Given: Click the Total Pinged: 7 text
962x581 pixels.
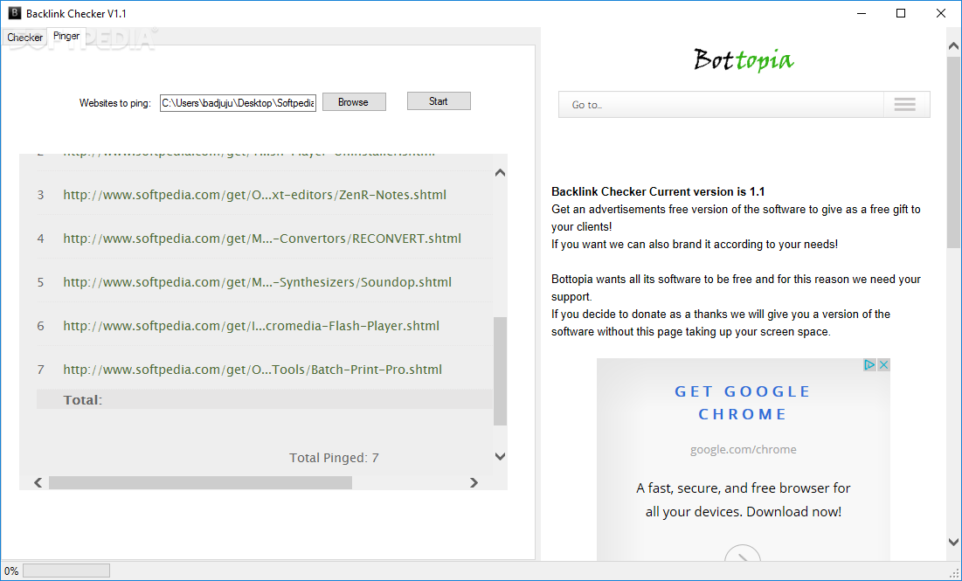Looking at the screenshot, I should tap(334, 458).
